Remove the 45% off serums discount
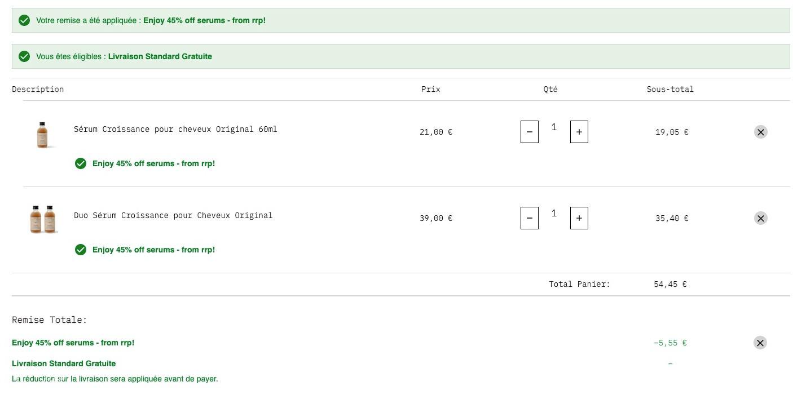This screenshot has width=793, height=395. [x=760, y=343]
